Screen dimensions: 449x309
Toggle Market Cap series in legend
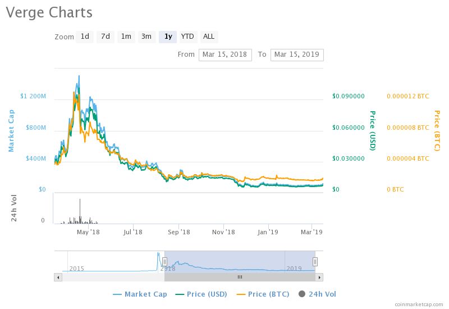pyautogui.click(x=140, y=294)
